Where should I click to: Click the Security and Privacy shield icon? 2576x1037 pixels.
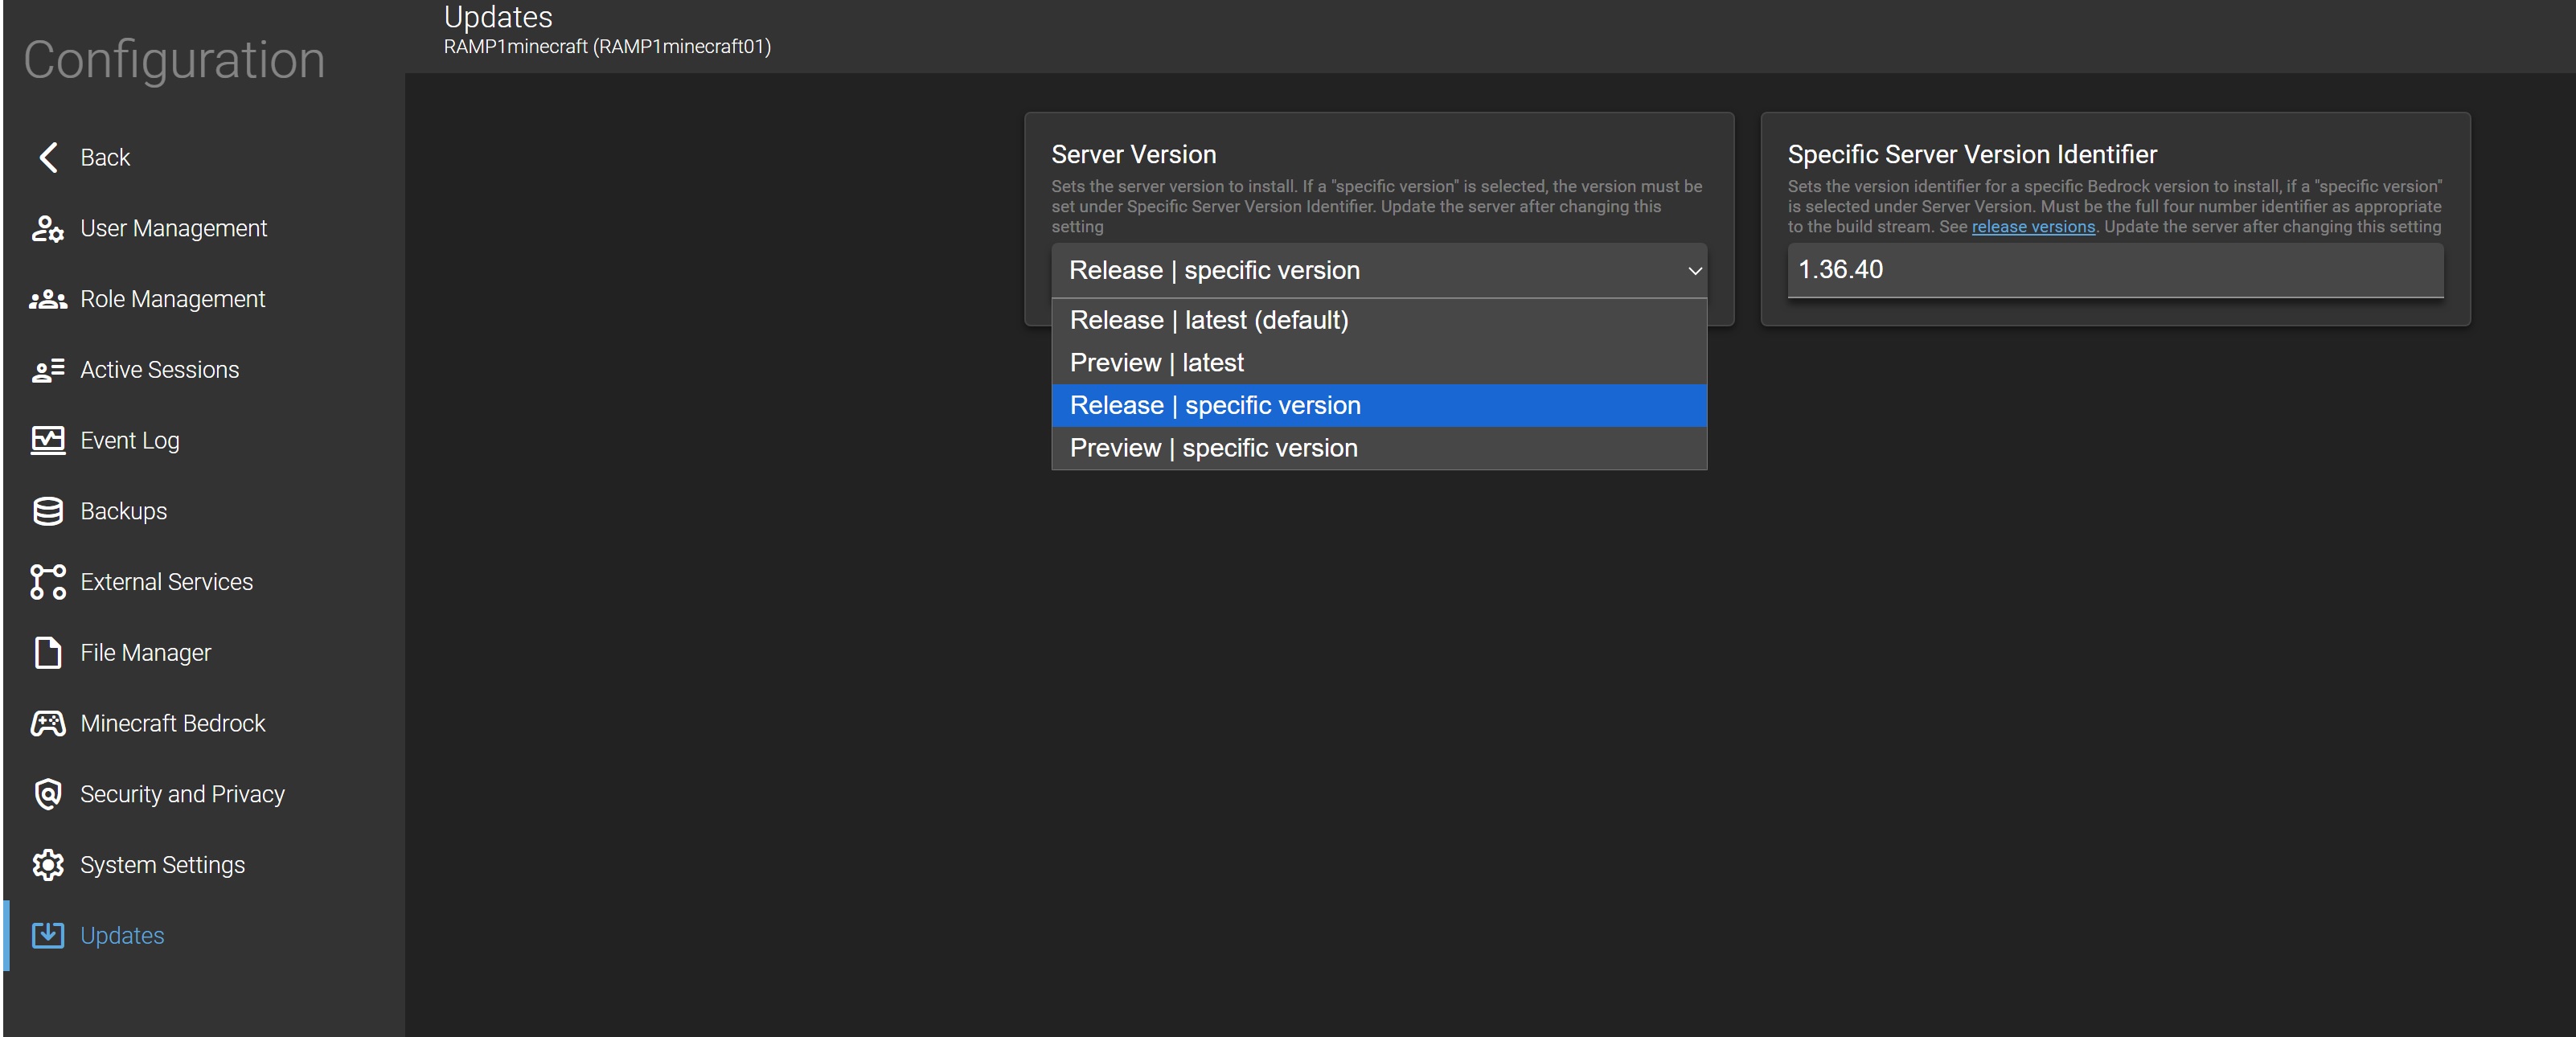(47, 794)
